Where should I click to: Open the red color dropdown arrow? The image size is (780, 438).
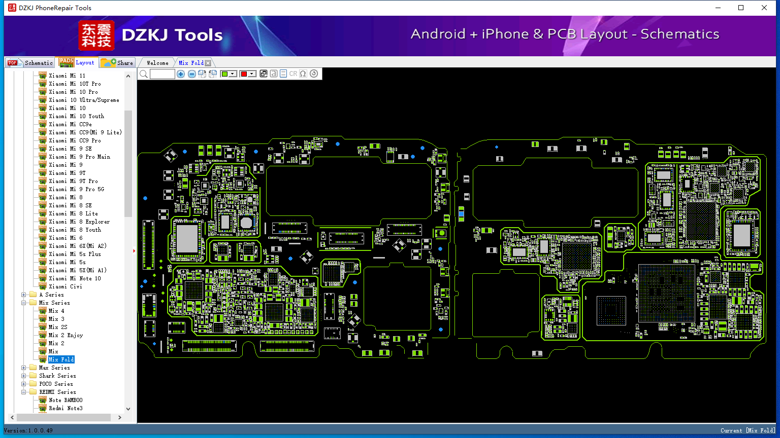click(252, 74)
